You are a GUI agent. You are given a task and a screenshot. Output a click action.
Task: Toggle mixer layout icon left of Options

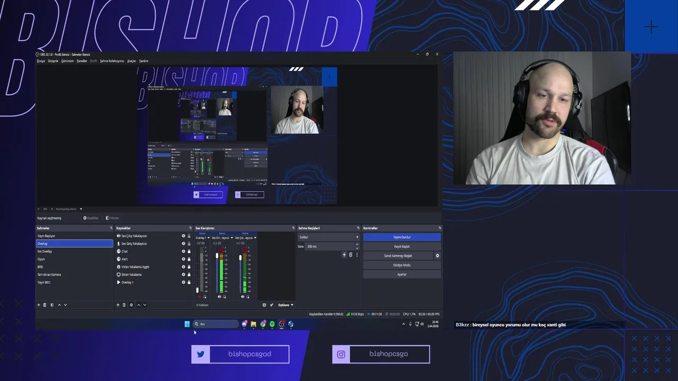pyautogui.click(x=264, y=305)
